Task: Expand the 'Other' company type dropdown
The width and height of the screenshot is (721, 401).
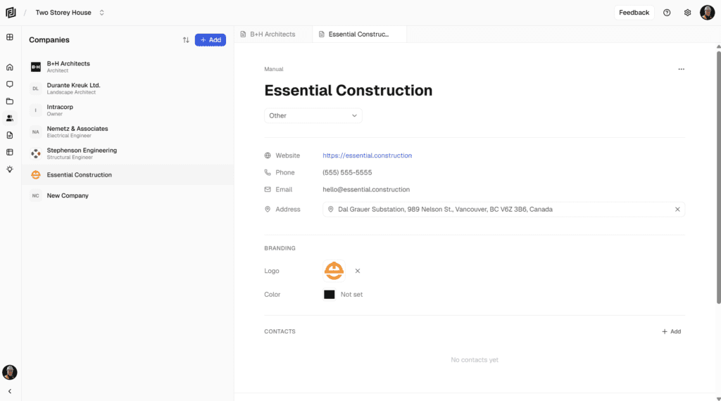Action: tap(313, 115)
